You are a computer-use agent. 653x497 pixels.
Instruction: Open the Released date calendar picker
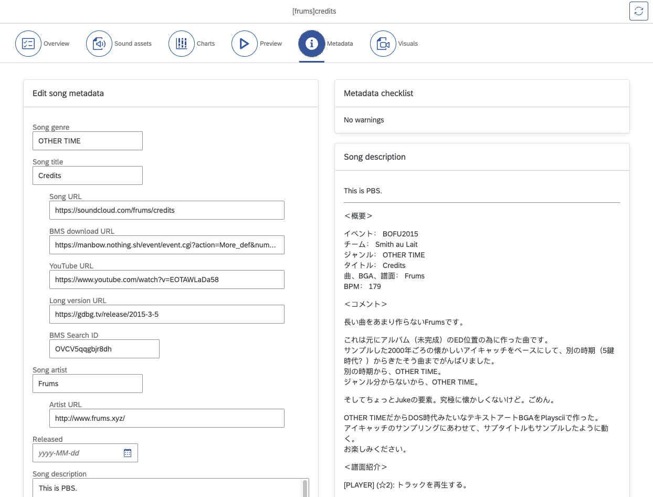pos(127,452)
